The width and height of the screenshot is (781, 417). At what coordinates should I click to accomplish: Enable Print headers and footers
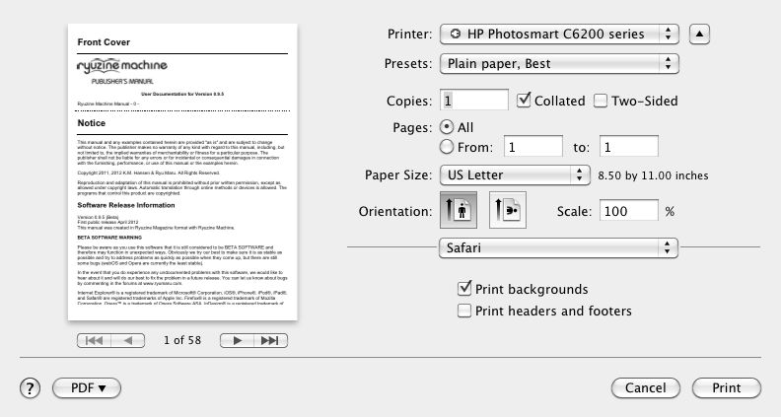[x=464, y=311]
